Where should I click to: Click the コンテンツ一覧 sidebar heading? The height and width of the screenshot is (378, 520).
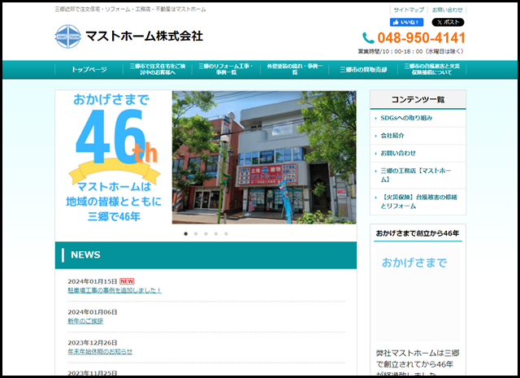[x=418, y=99]
